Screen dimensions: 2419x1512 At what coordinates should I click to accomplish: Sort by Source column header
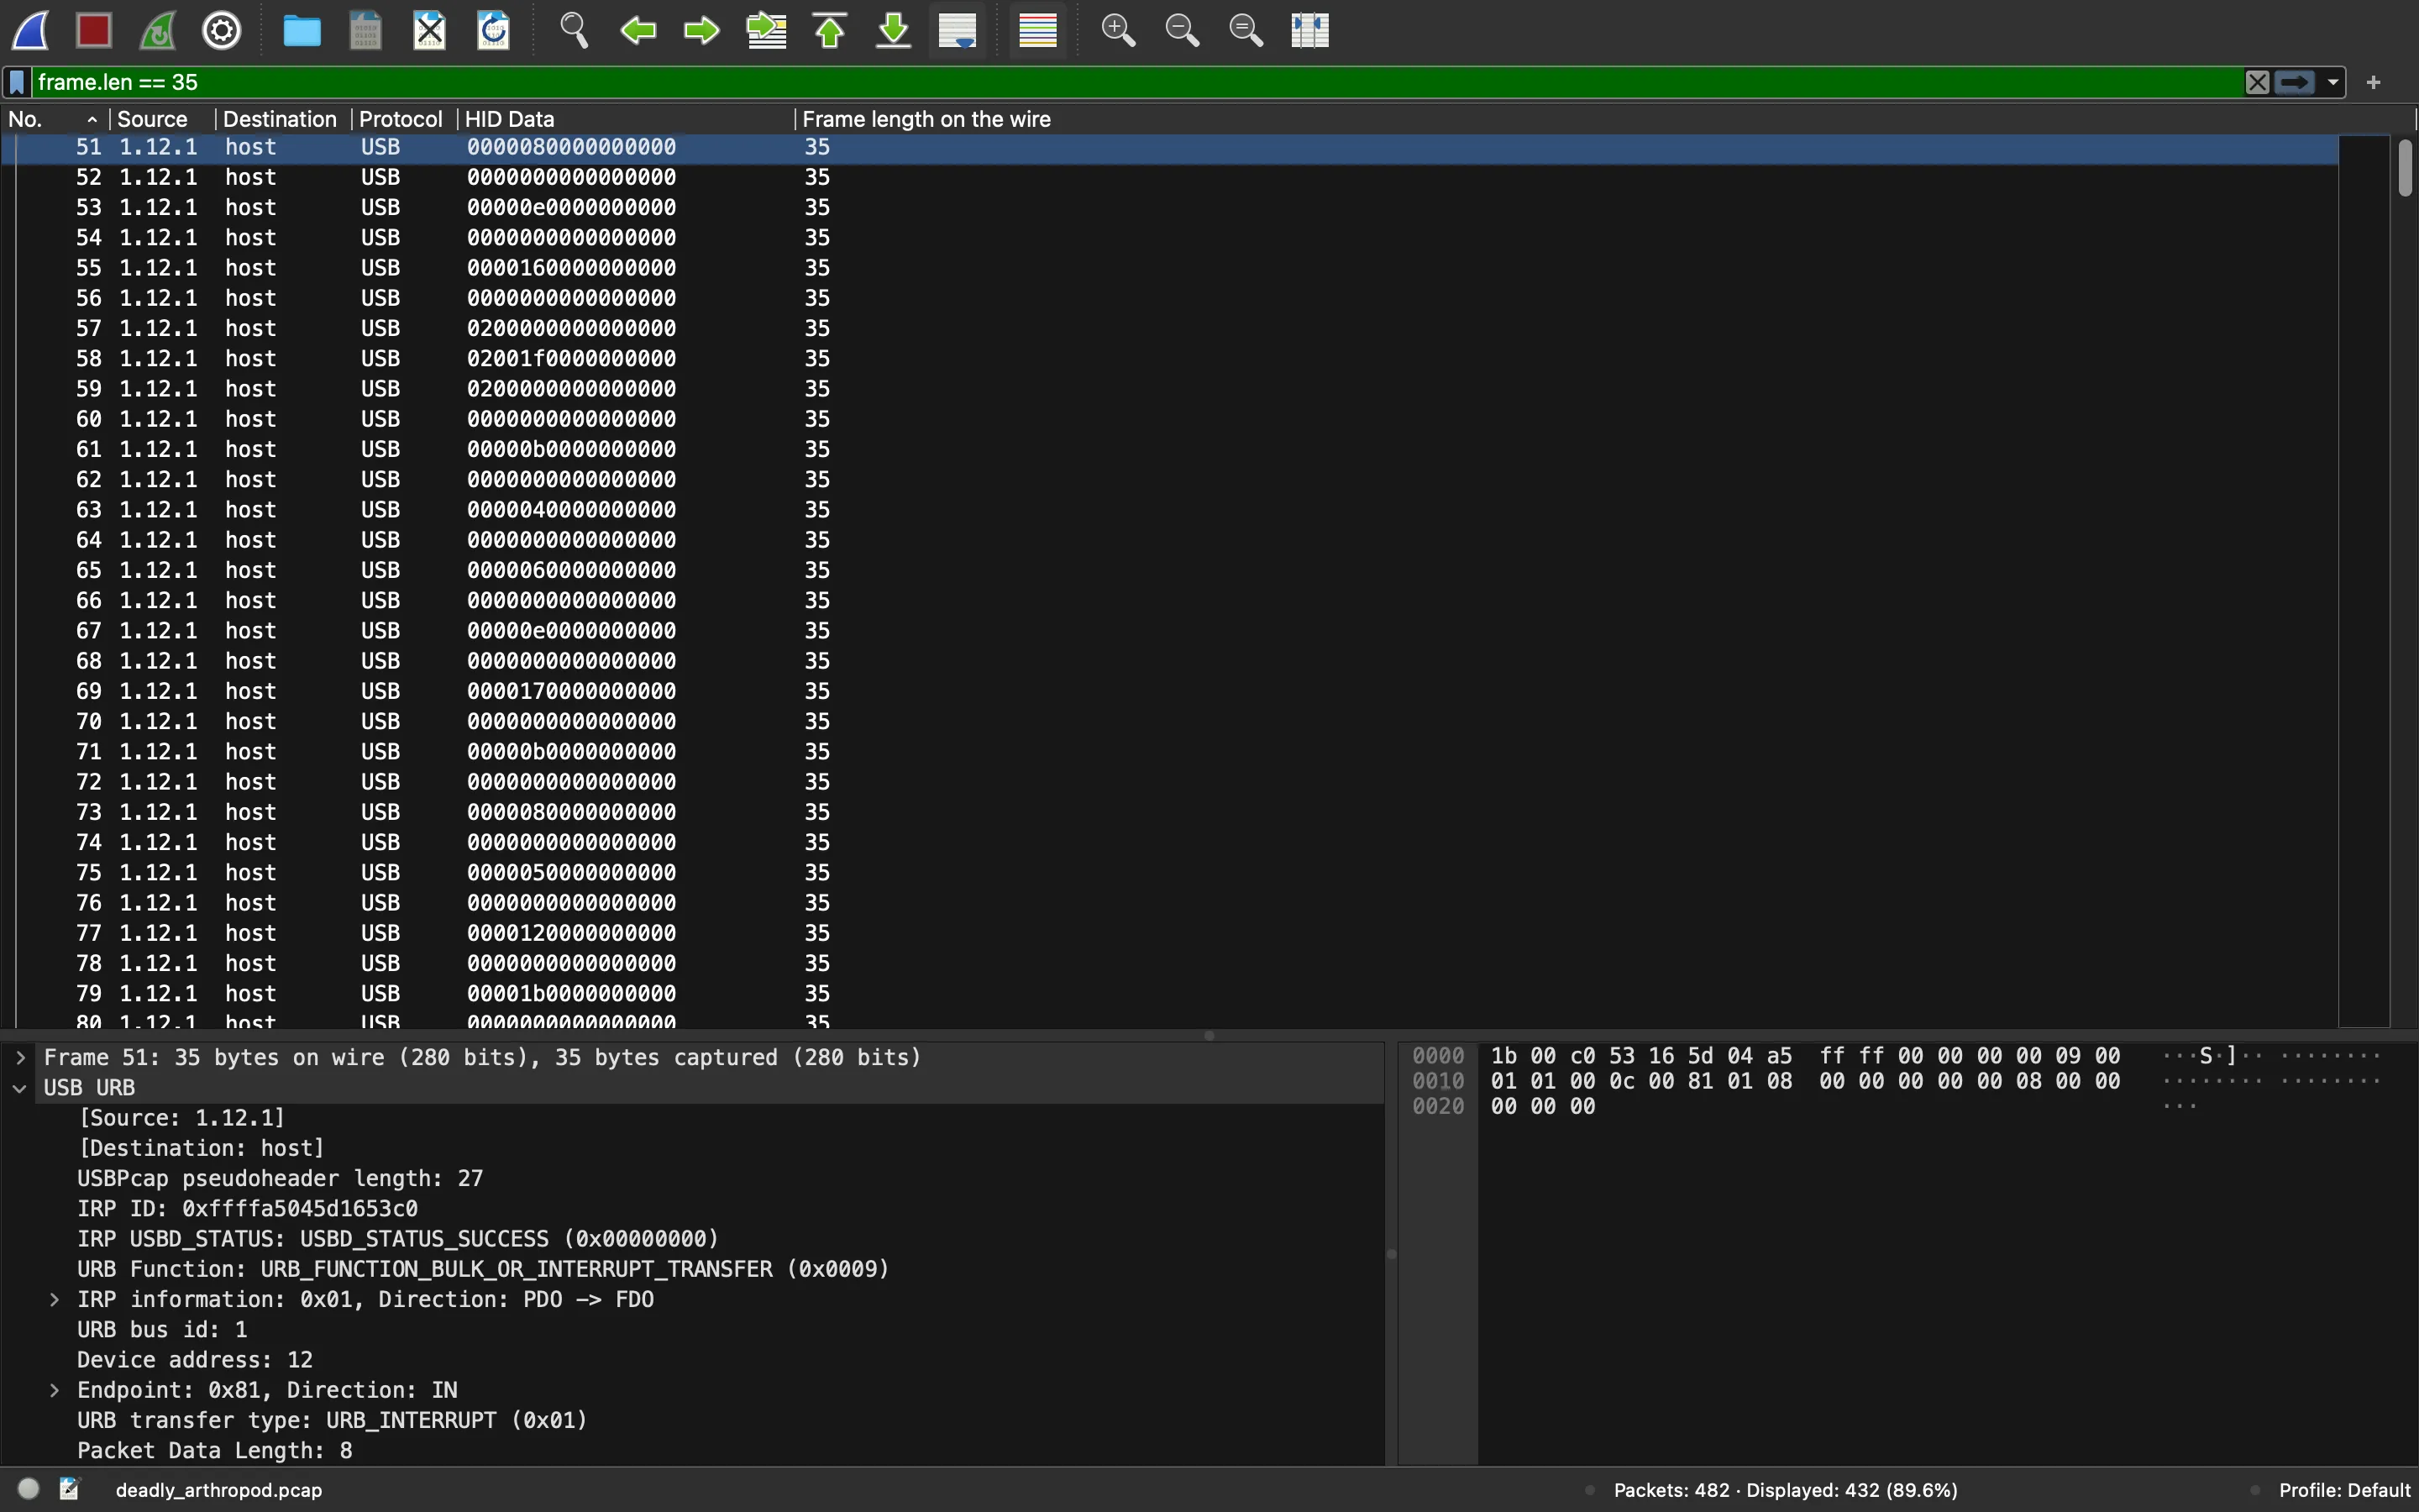[162, 119]
